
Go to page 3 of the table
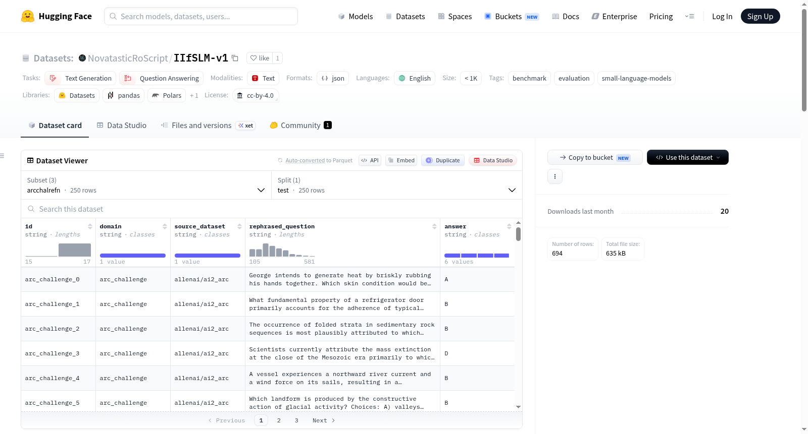click(x=296, y=420)
